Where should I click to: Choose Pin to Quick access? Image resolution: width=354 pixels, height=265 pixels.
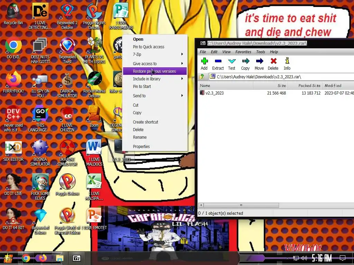coord(155,47)
